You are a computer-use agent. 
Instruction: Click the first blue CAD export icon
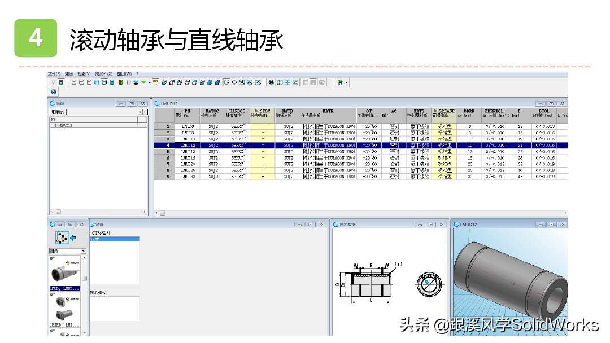[x=164, y=82]
